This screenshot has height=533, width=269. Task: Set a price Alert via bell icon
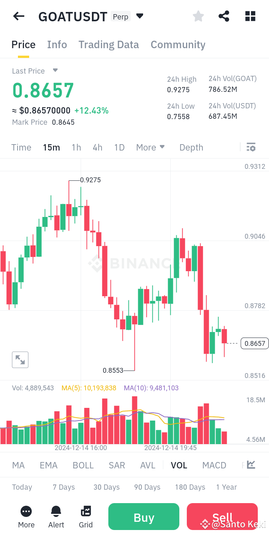click(56, 517)
